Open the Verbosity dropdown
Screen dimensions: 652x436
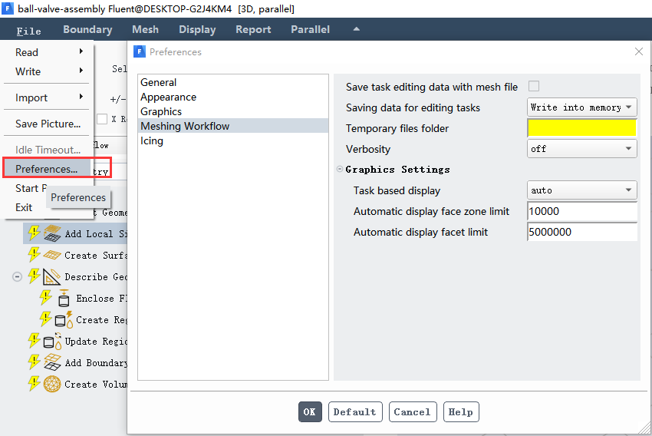[x=581, y=148]
